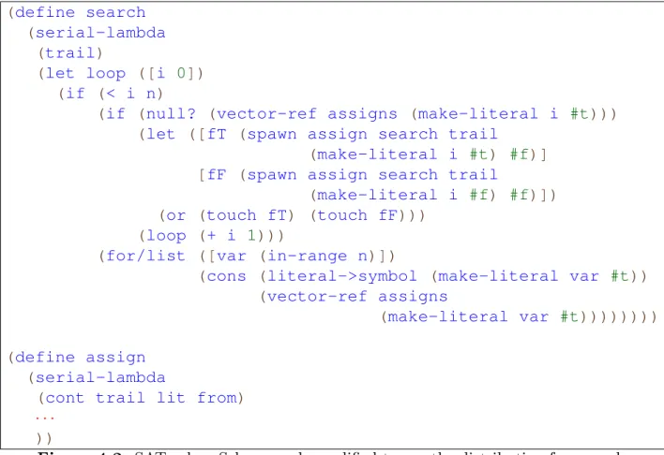Select the "(cont trail lit from)" parameter list

[x=141, y=398]
